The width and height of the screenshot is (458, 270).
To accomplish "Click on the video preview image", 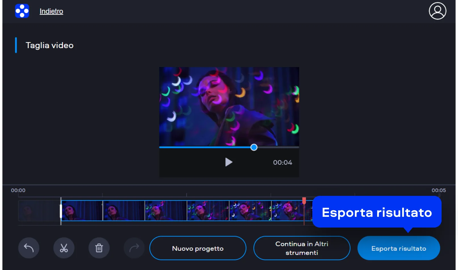I will pyautogui.click(x=229, y=106).
